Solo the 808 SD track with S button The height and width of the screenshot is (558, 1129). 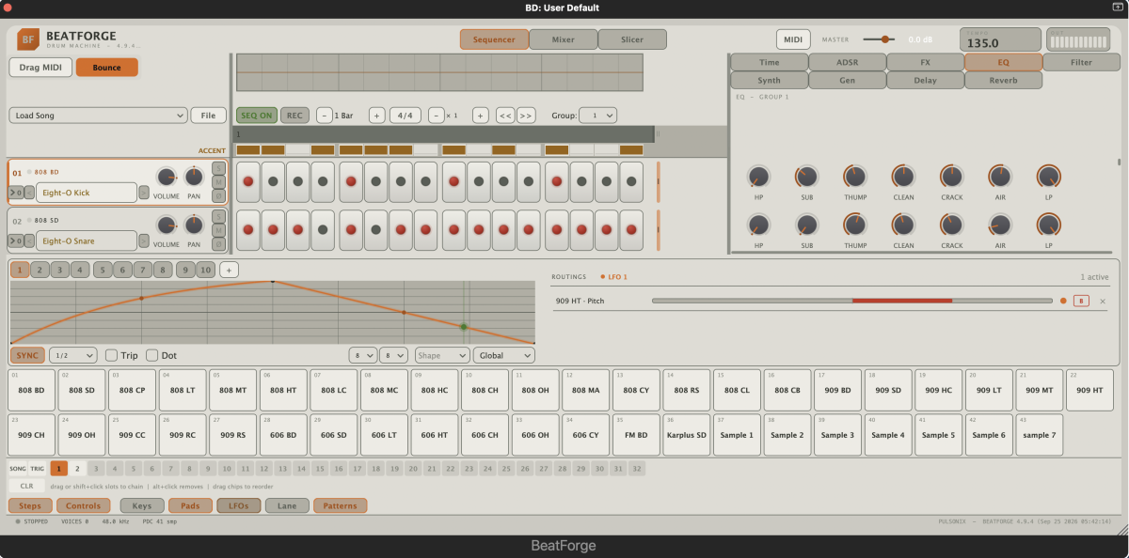tap(218, 216)
